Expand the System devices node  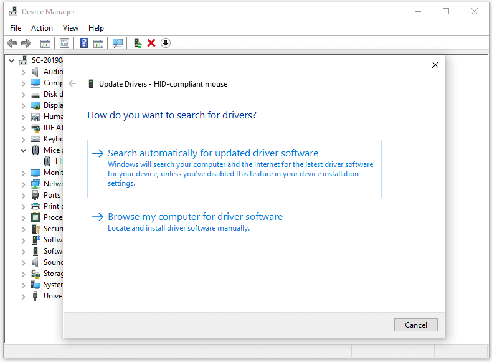(x=23, y=285)
